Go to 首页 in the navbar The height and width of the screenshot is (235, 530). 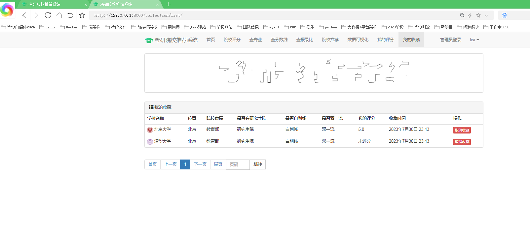tap(211, 40)
